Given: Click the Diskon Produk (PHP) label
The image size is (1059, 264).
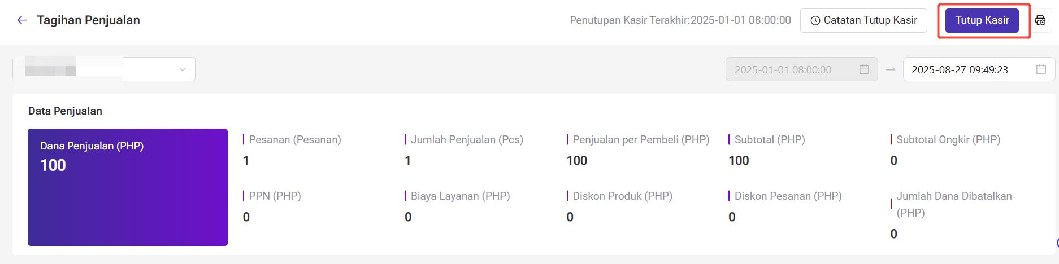Looking at the screenshot, I should tap(622, 196).
